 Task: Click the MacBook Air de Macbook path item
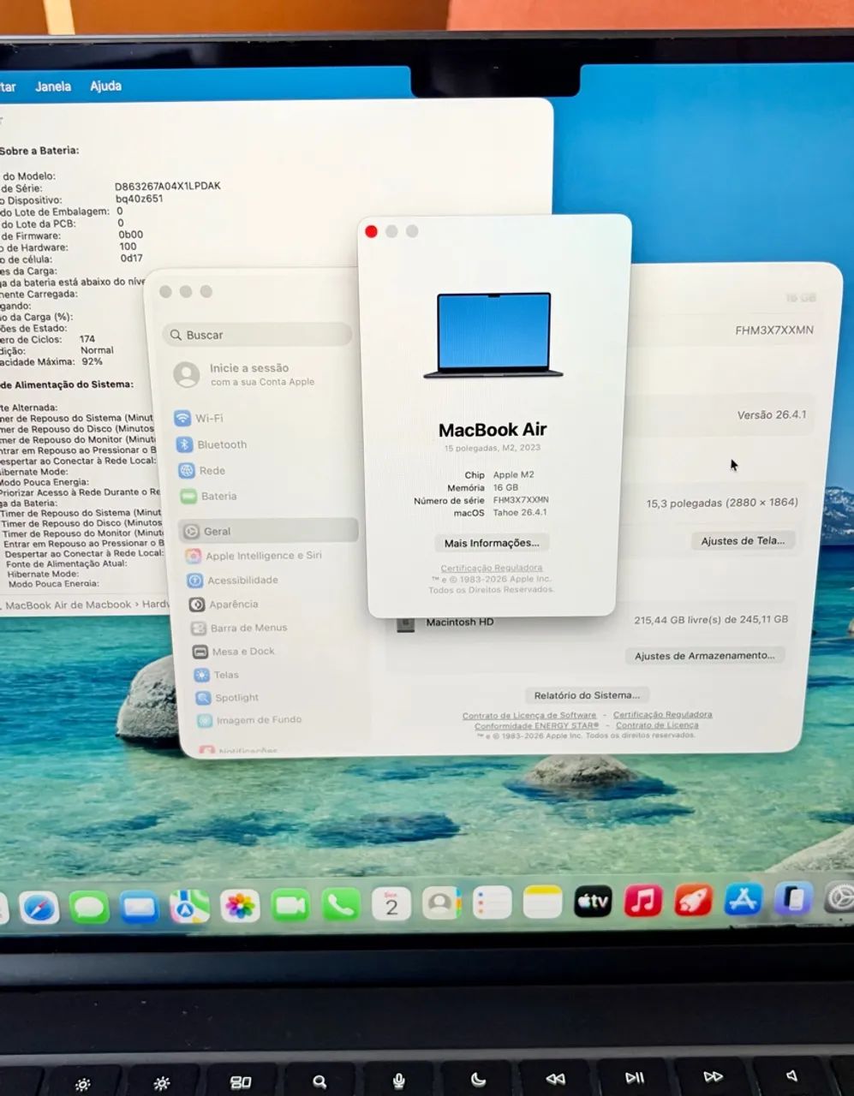point(69,605)
